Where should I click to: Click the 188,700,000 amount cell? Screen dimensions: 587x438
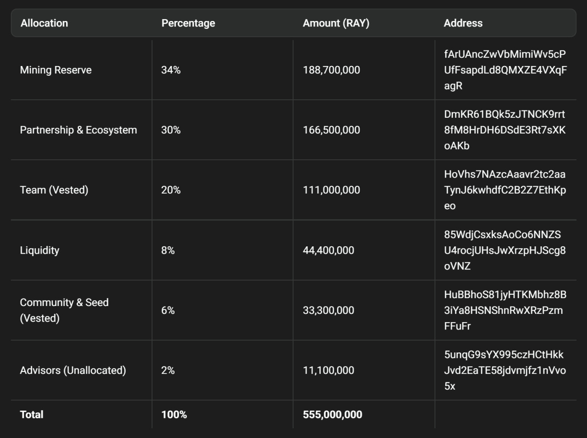point(331,70)
